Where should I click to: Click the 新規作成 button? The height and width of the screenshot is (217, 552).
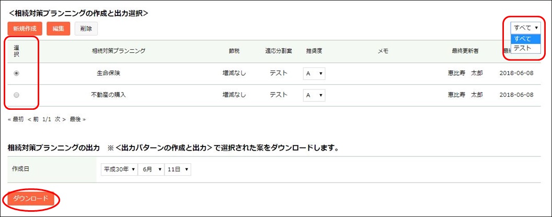tap(25, 29)
